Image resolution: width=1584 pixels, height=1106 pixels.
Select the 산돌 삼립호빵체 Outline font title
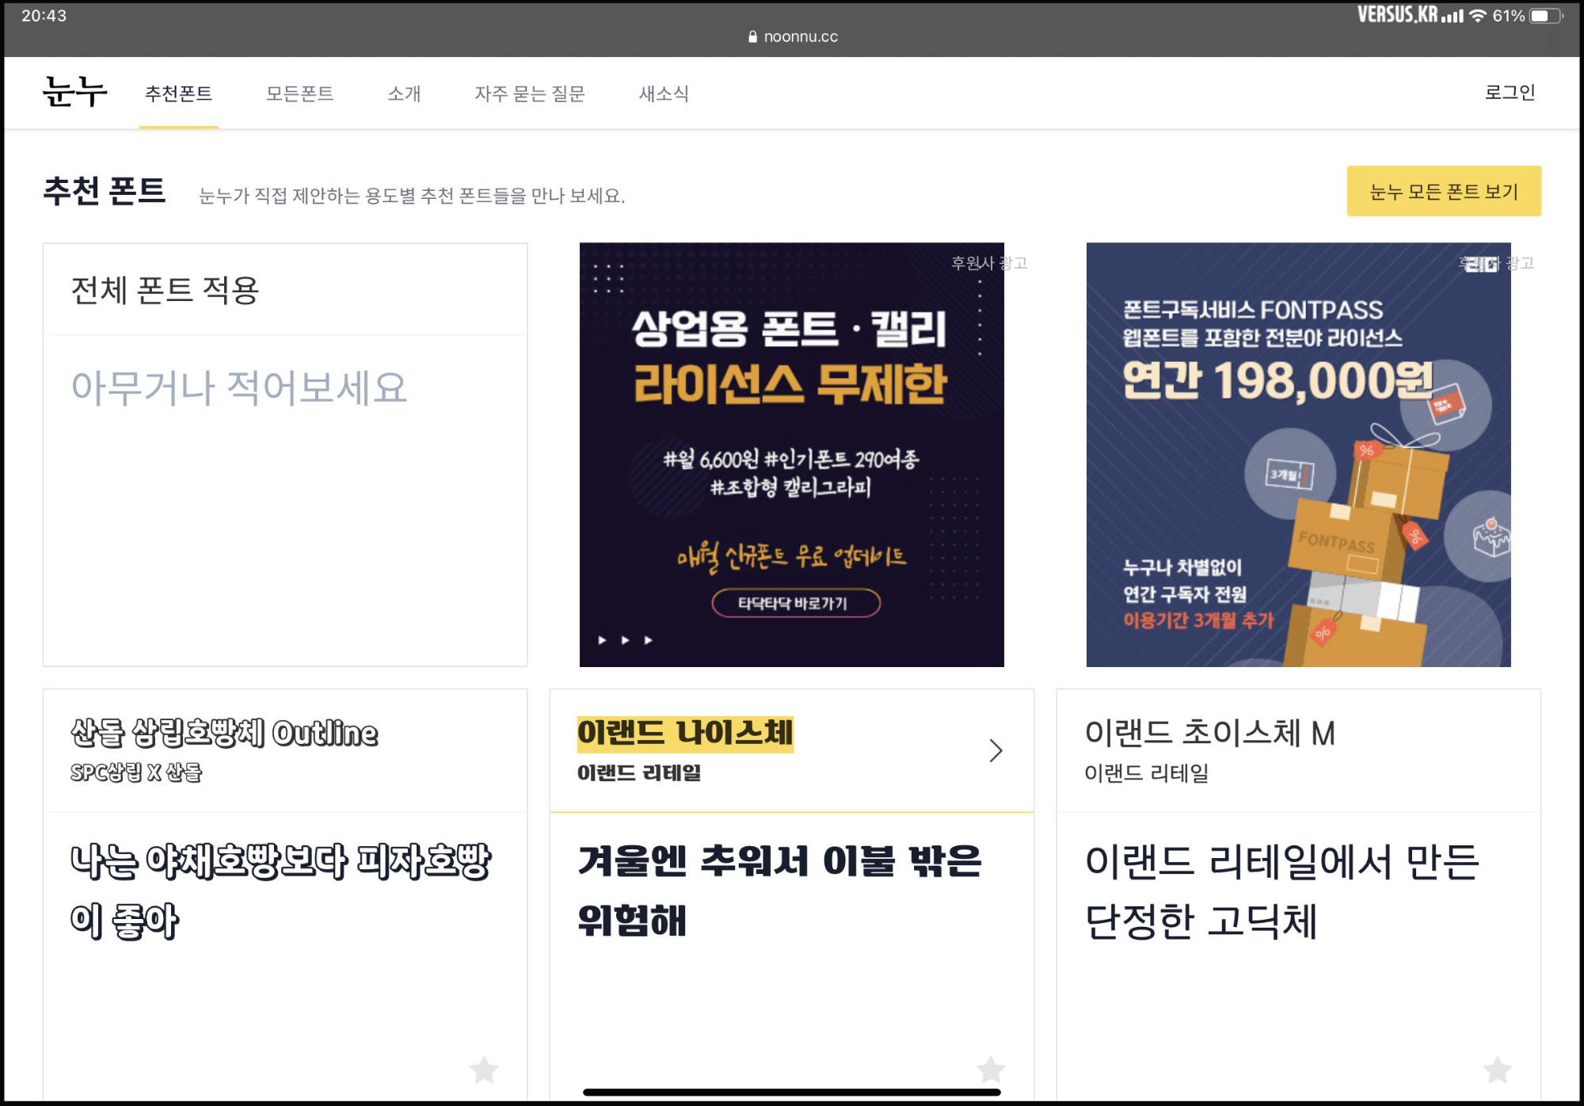point(224,733)
